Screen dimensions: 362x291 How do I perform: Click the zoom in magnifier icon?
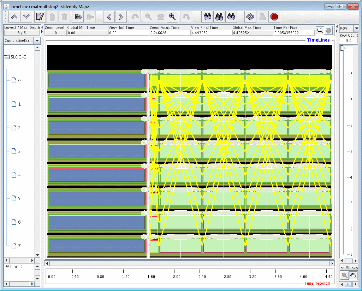tap(172, 17)
